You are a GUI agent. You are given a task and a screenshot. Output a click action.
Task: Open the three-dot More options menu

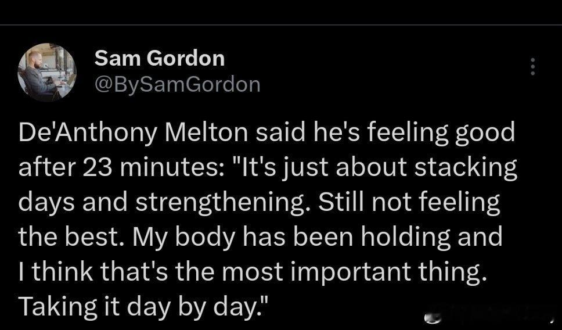(x=532, y=67)
